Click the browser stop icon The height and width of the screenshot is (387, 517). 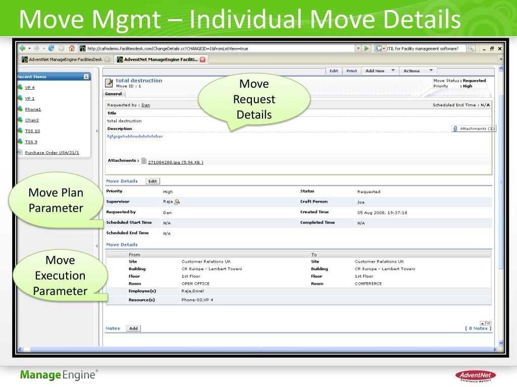click(61, 48)
